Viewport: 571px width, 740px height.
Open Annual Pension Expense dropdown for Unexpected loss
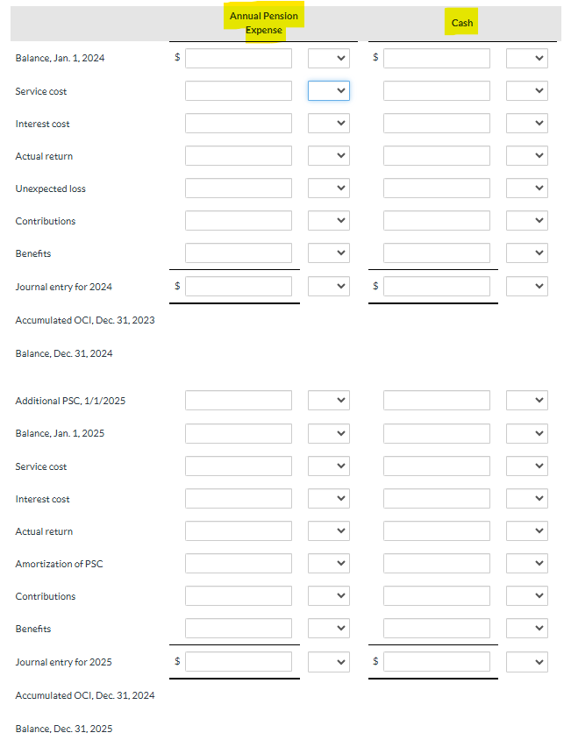pos(329,188)
